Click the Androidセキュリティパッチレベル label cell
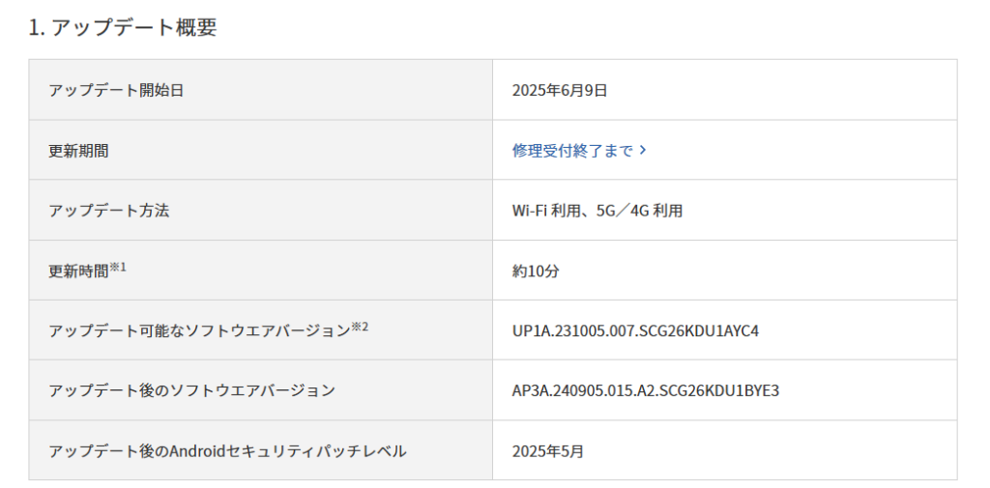Viewport: 990px width, 488px height. click(x=261, y=450)
